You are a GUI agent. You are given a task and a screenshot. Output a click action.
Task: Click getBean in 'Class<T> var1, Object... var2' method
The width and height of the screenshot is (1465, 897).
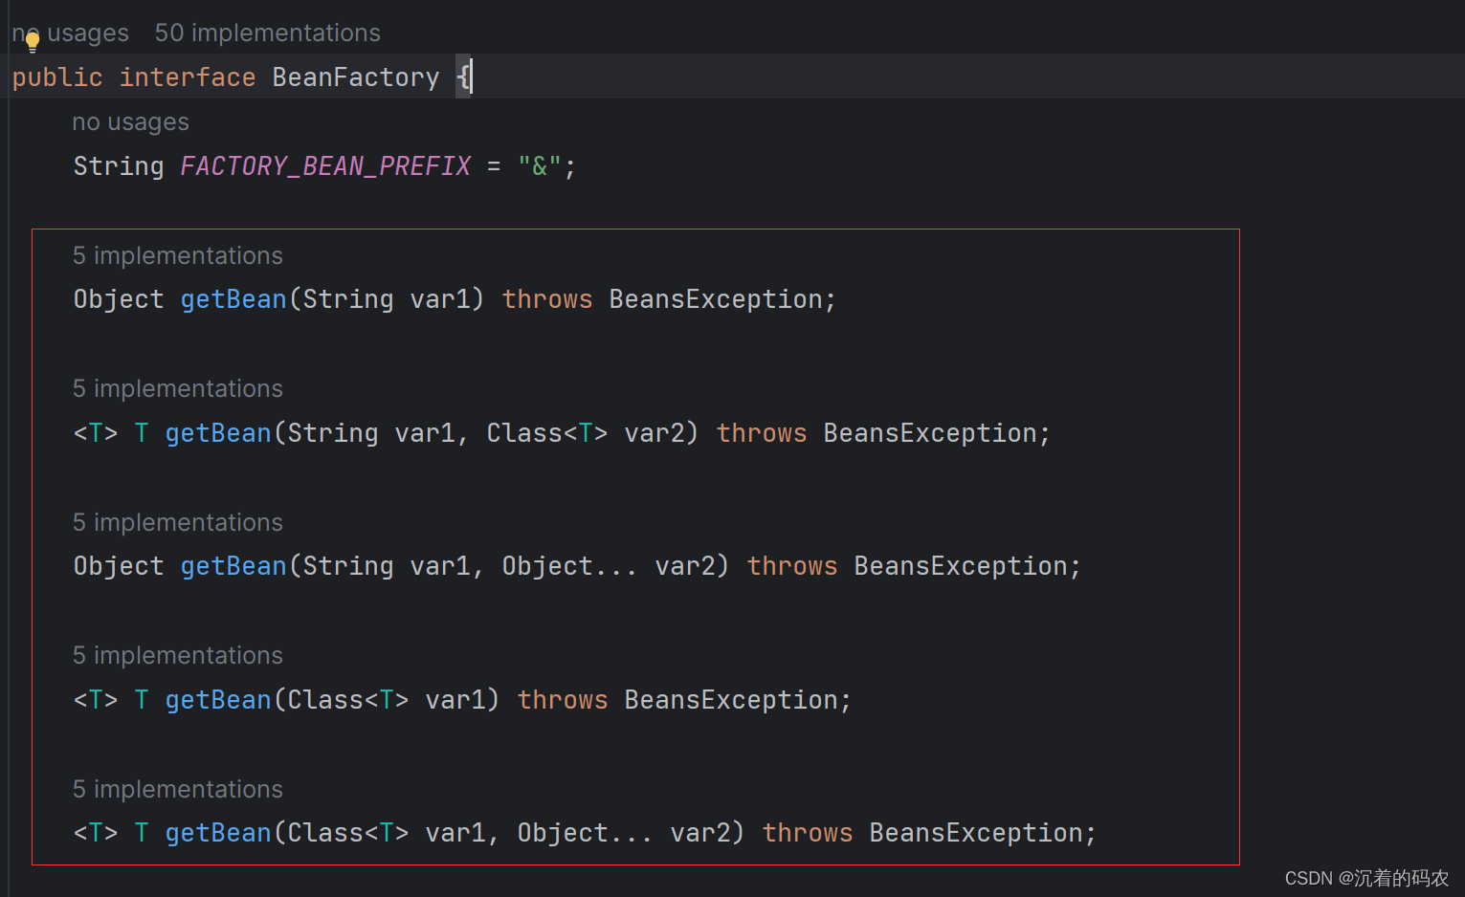[218, 833]
